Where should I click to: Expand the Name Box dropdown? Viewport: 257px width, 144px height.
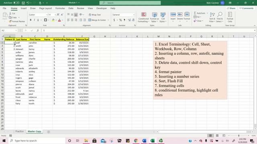tap(16, 30)
